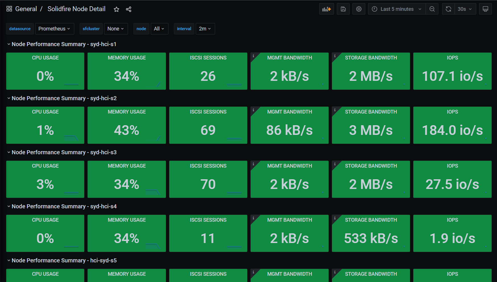
Task: Show info for syd-hci-s1 Storage Bandwidth
Action: pyautogui.click(x=335, y=56)
